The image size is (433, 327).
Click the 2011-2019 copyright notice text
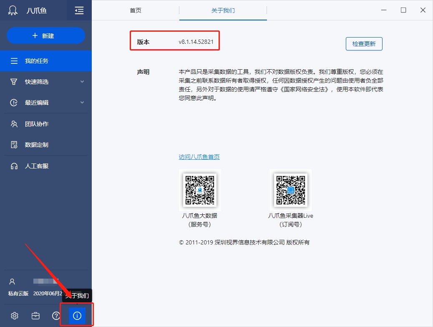click(244, 242)
